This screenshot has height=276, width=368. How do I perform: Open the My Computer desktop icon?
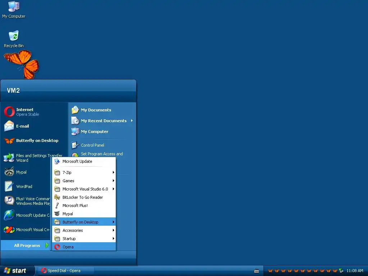click(x=14, y=10)
